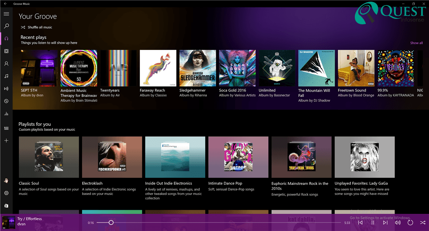Click Album by Various Artists text
Viewport: 429px width, 231px height.
pyautogui.click(x=237, y=95)
